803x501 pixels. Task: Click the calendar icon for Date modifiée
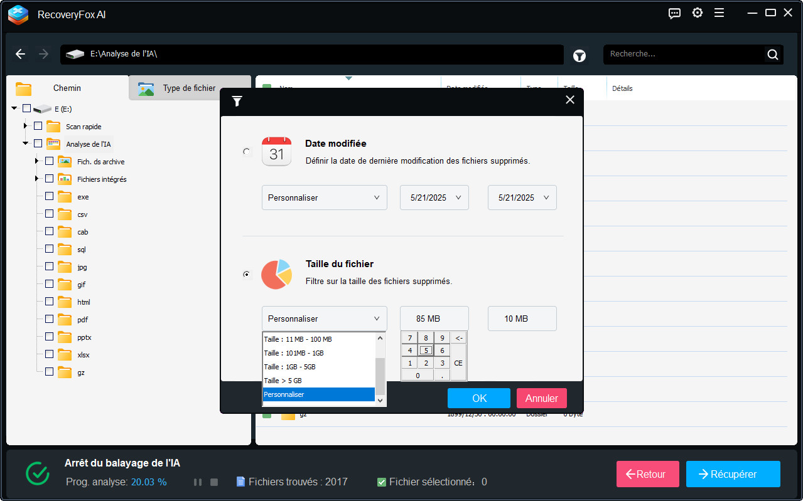point(276,151)
